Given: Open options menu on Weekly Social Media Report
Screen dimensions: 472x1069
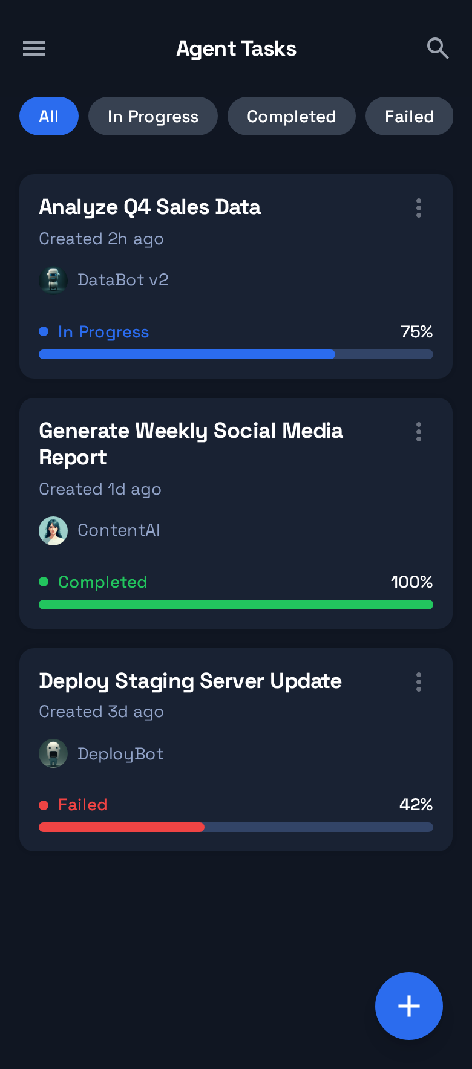Looking at the screenshot, I should (x=418, y=432).
